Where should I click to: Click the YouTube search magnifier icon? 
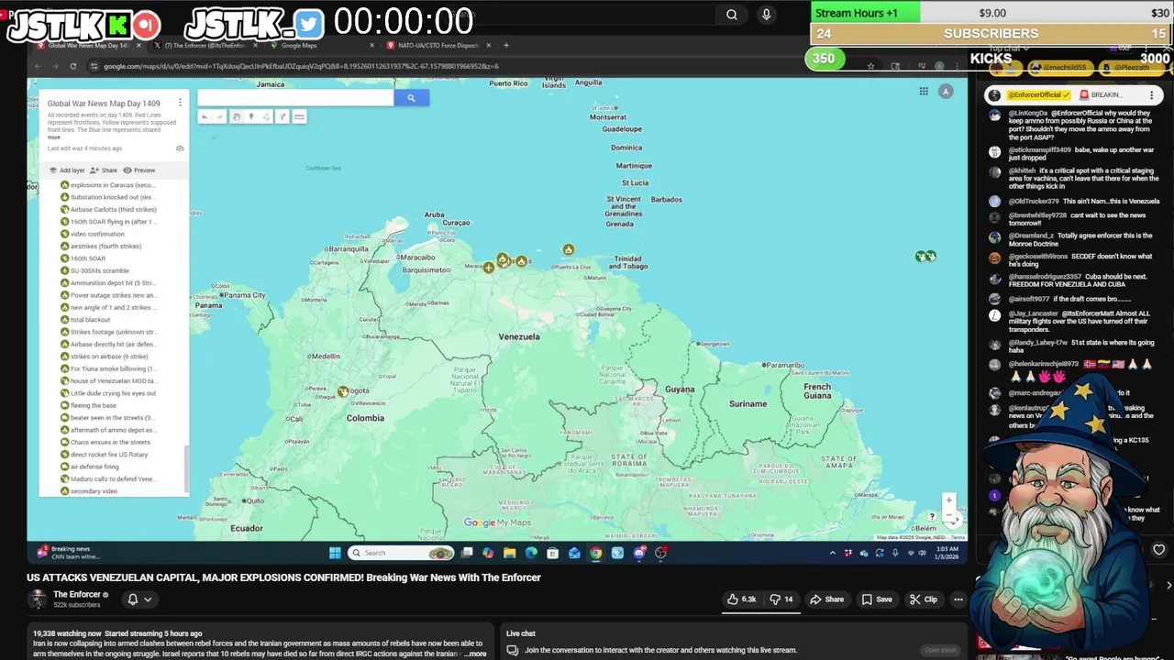[731, 15]
